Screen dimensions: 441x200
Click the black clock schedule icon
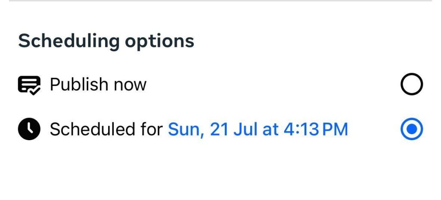coord(29,129)
